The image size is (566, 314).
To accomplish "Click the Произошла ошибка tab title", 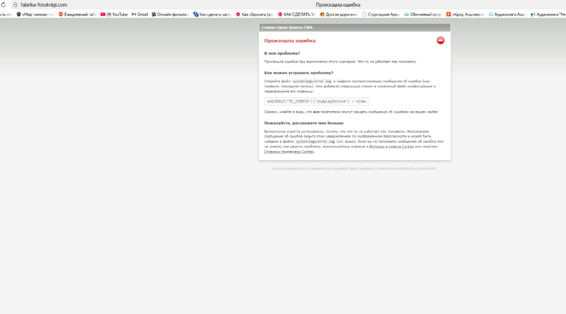I will 338,4.
